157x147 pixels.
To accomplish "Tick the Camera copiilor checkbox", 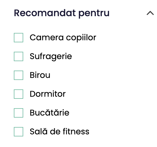I will 19,38.
